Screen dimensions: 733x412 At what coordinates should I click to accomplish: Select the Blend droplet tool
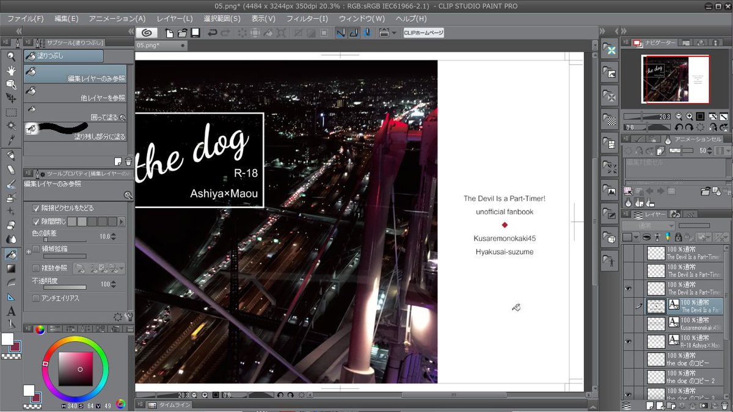[11, 239]
